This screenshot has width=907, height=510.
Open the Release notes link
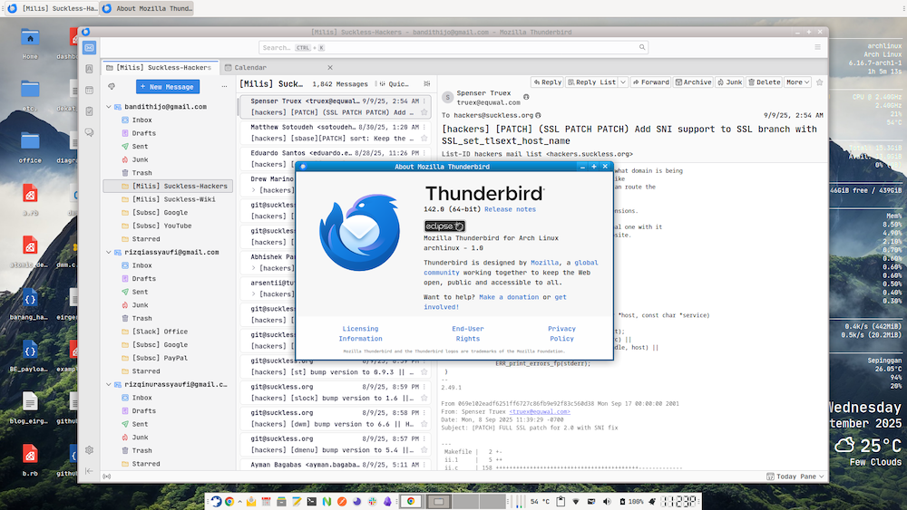(510, 209)
